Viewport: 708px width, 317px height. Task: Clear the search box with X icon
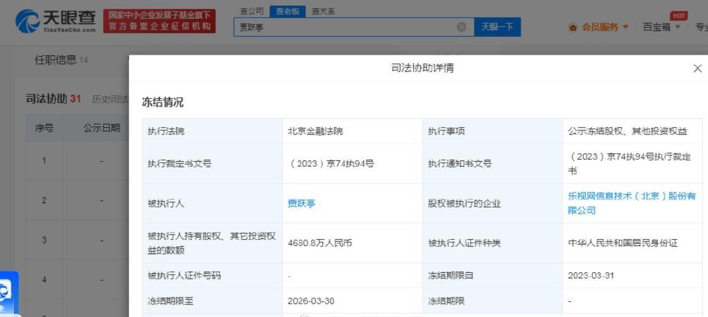[x=462, y=27]
